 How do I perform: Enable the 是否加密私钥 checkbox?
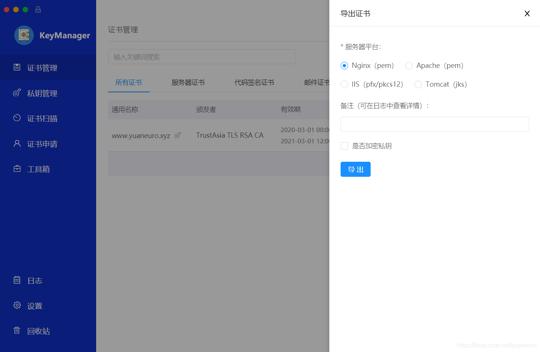[x=344, y=146]
